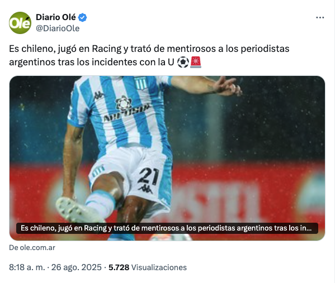Click the 8:18 a. m. timestamp
The height and width of the screenshot is (283, 335).
pyautogui.click(x=27, y=267)
